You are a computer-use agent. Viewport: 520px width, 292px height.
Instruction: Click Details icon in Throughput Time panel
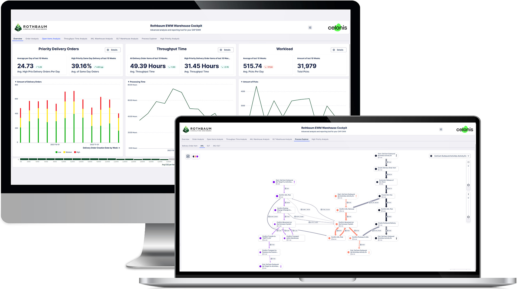[226, 49]
